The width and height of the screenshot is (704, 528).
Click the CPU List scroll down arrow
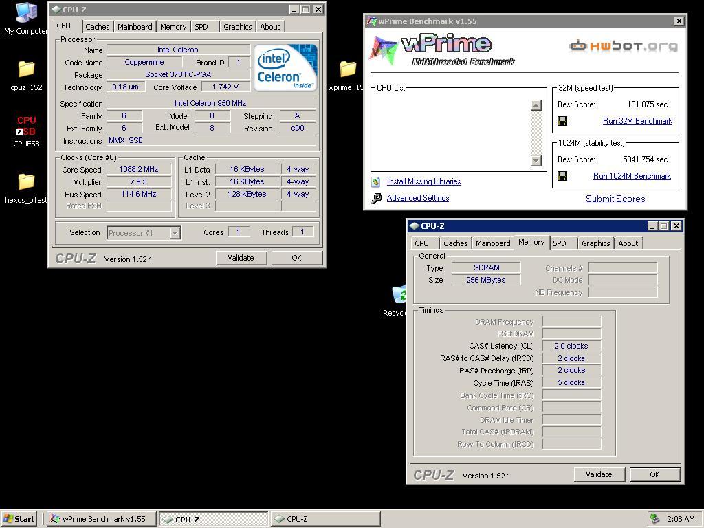click(x=536, y=160)
